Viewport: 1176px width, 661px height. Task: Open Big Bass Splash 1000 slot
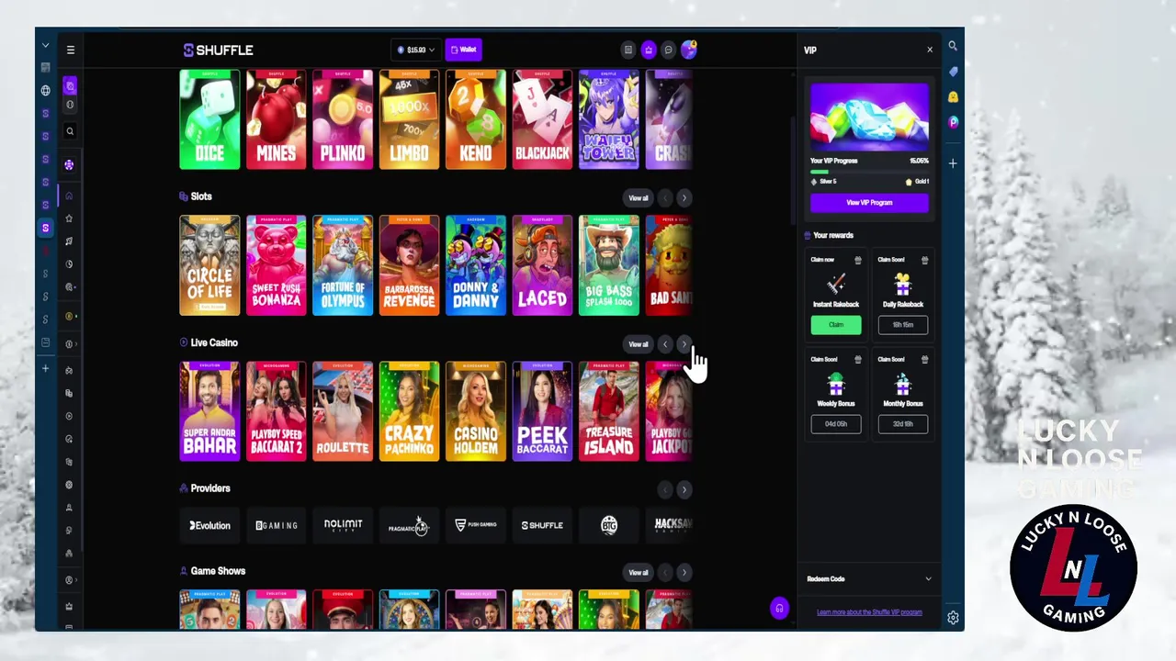608,265
